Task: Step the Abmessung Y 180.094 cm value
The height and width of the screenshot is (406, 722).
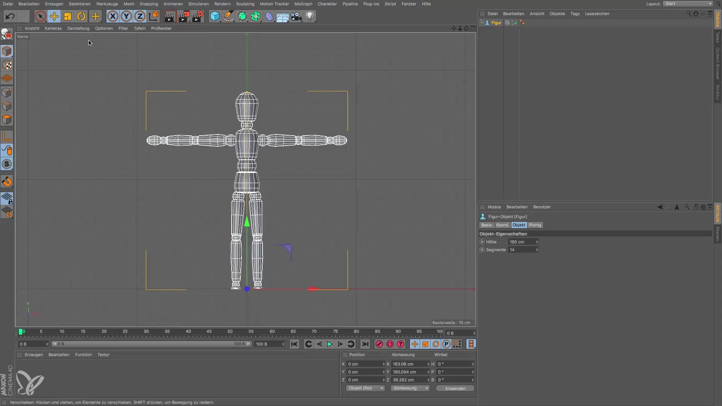Action: pyautogui.click(x=428, y=372)
